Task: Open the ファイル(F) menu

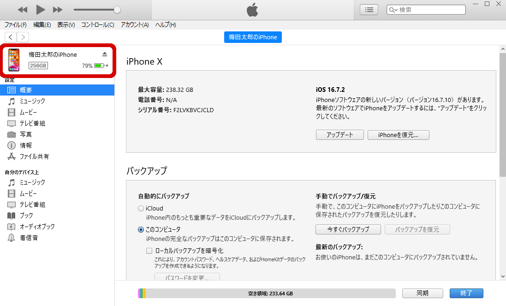Action: click(15, 24)
